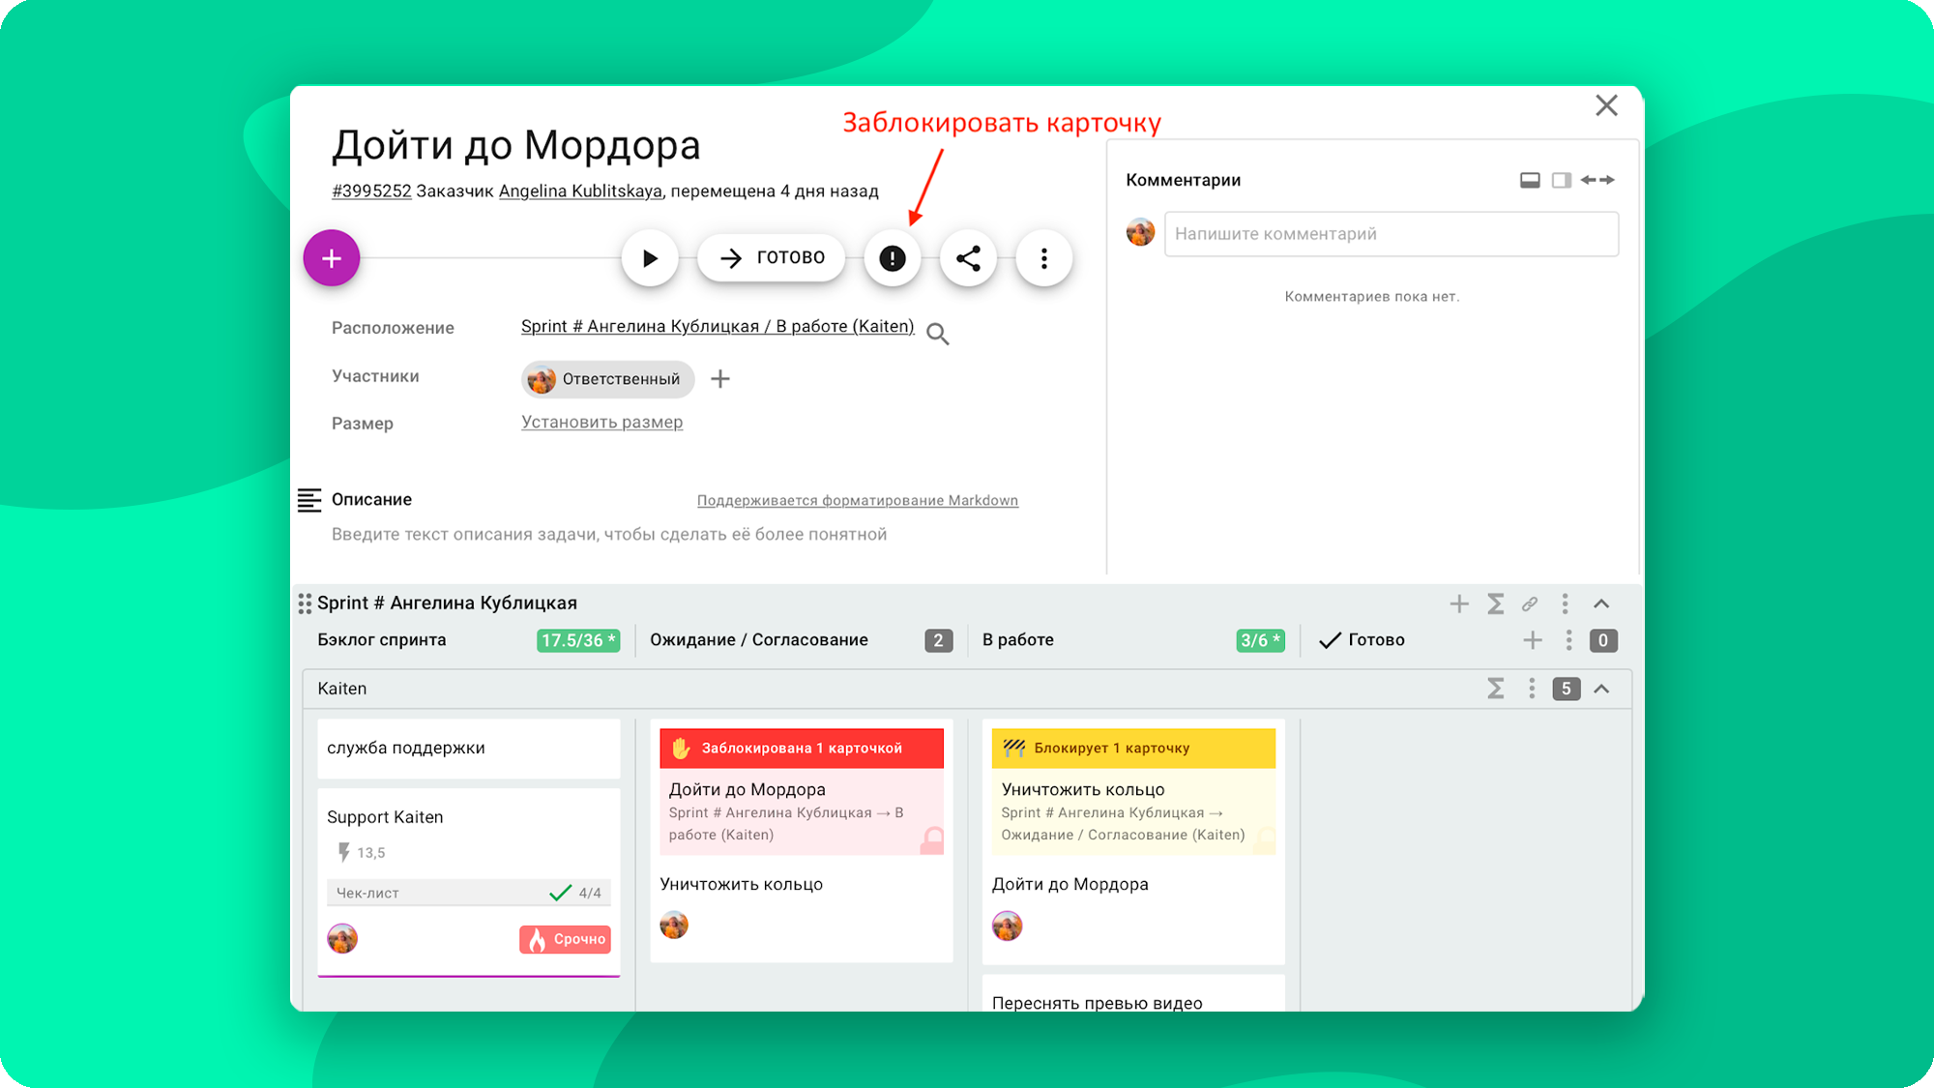The height and width of the screenshot is (1088, 1934).
Task: Block the card with exclamation icon
Action: click(x=892, y=258)
